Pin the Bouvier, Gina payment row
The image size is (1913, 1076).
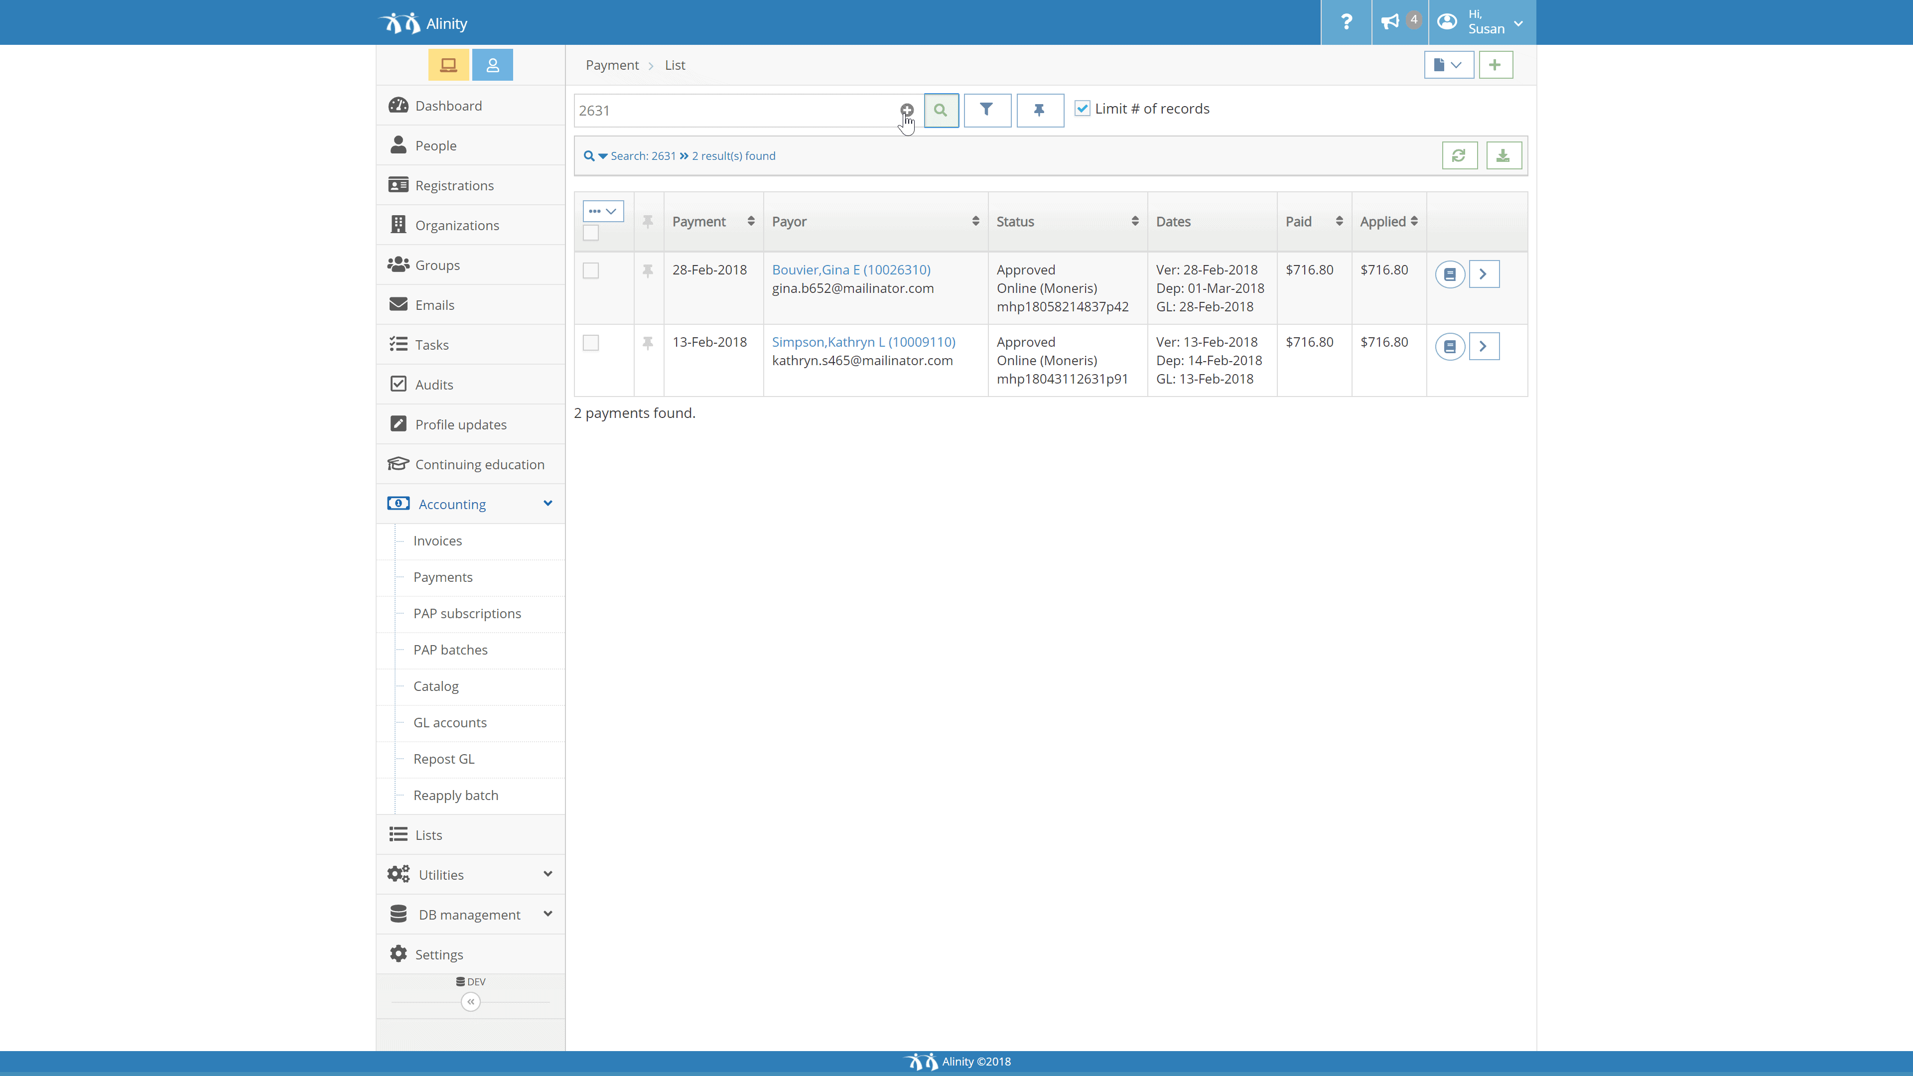648,271
